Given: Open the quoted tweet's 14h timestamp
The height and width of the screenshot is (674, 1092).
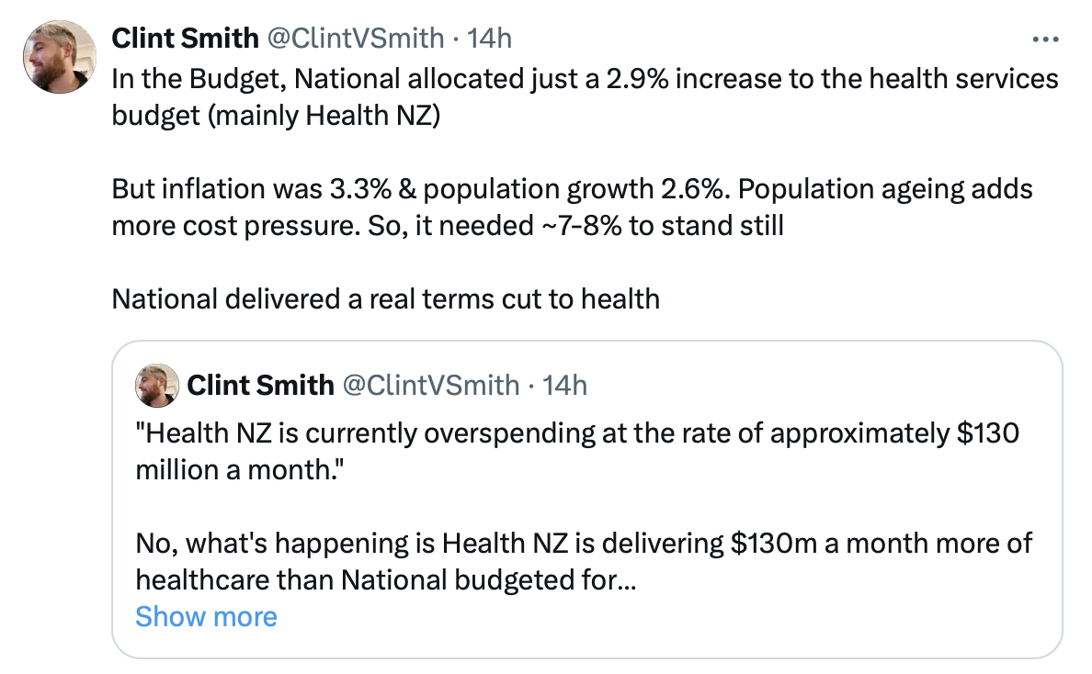Looking at the screenshot, I should pyautogui.click(x=564, y=385).
